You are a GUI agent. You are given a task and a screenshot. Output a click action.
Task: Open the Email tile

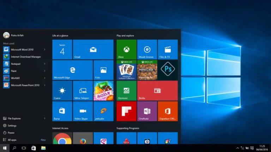[x=93, y=50]
